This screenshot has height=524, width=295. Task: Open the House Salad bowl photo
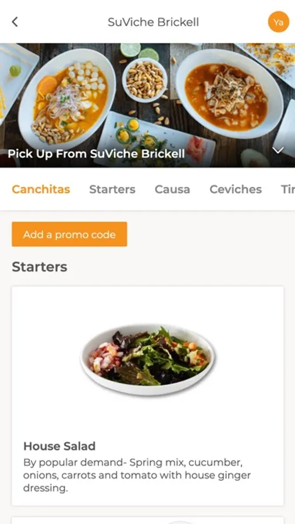tap(148, 360)
